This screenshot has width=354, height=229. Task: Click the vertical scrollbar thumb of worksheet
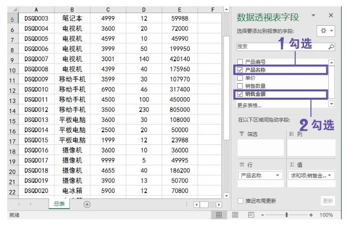click(x=226, y=88)
